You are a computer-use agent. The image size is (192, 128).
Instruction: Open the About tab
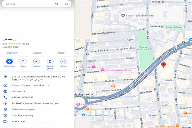[61, 53]
